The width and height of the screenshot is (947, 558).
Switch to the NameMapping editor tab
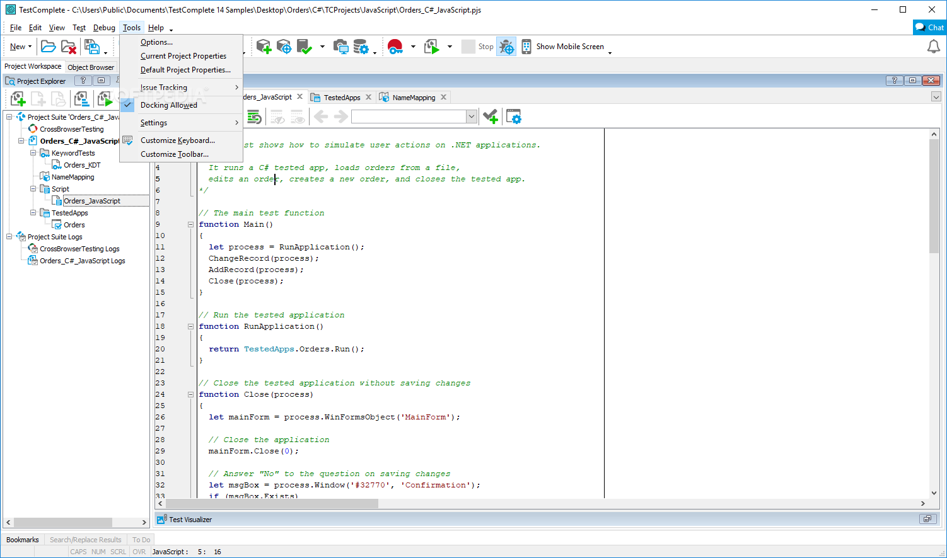(414, 98)
